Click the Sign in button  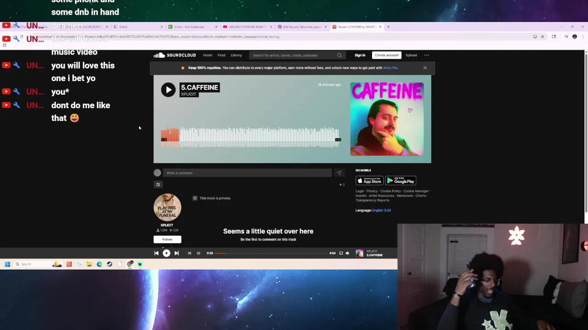click(x=360, y=55)
